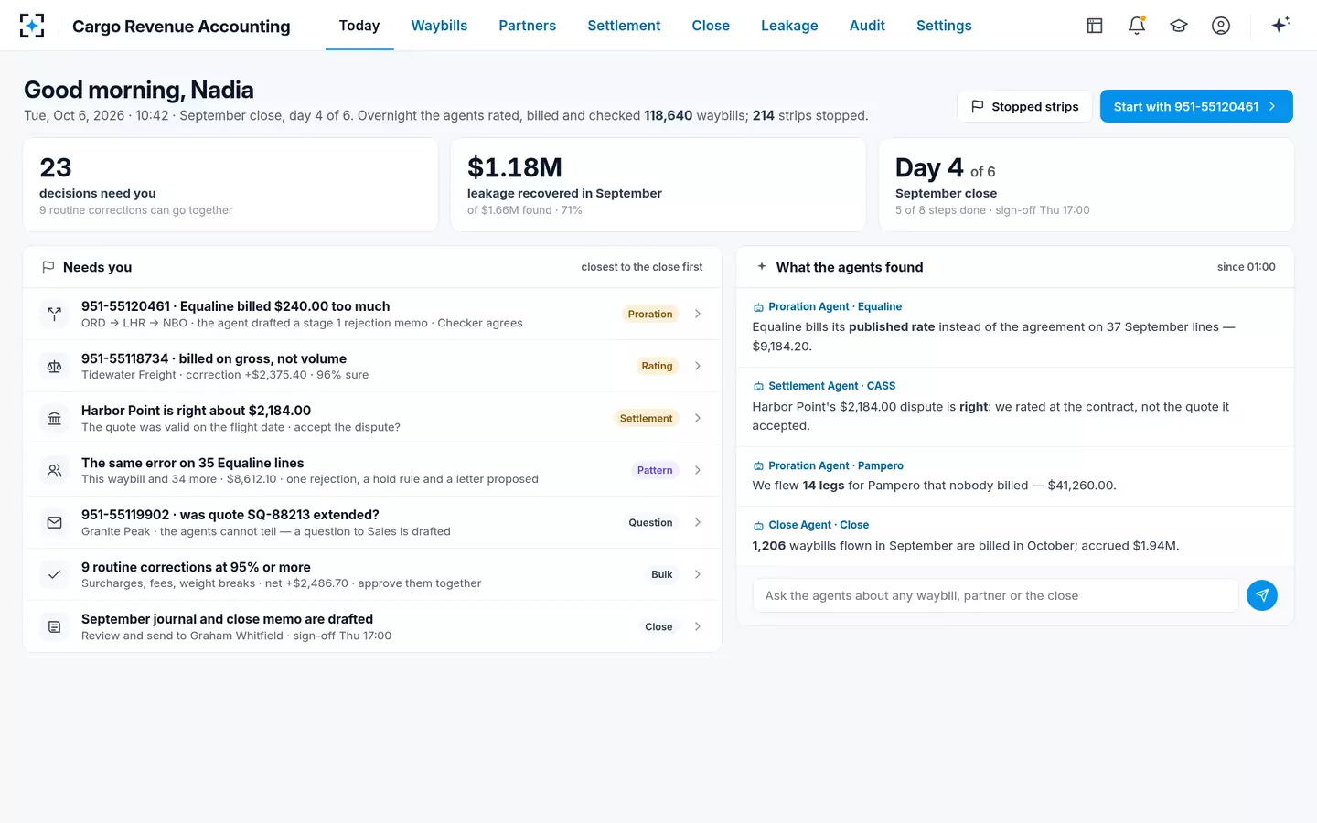
Task: Expand the 35 Equaline lines Pattern chevron
Action: coord(698,470)
